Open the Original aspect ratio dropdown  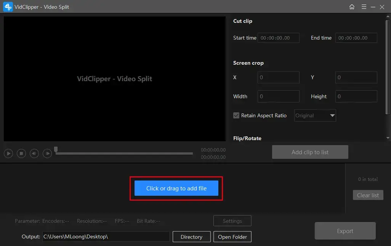pos(315,115)
